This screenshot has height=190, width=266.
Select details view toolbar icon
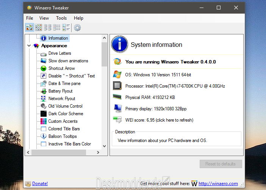pyautogui.click(x=57, y=27)
